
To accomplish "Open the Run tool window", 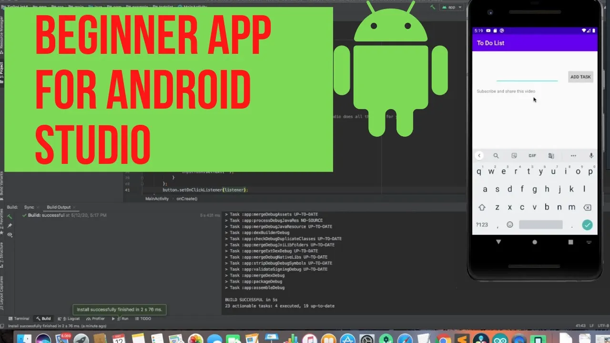I will tap(120, 319).
